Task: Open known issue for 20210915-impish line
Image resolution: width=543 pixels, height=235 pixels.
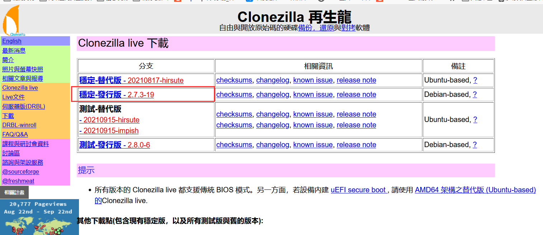Action: (313, 125)
